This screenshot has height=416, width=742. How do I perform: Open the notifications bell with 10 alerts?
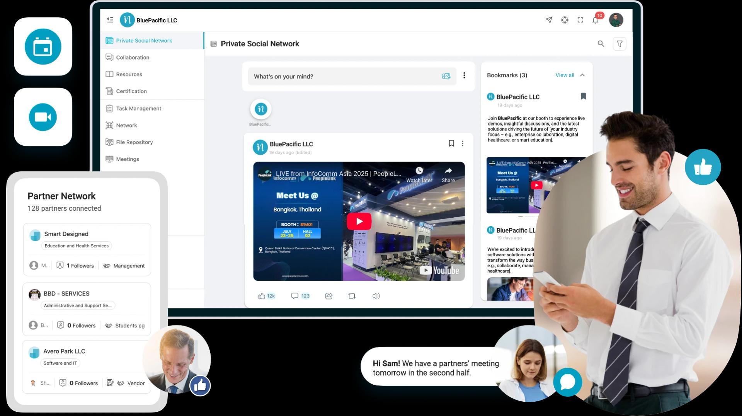pyautogui.click(x=596, y=20)
